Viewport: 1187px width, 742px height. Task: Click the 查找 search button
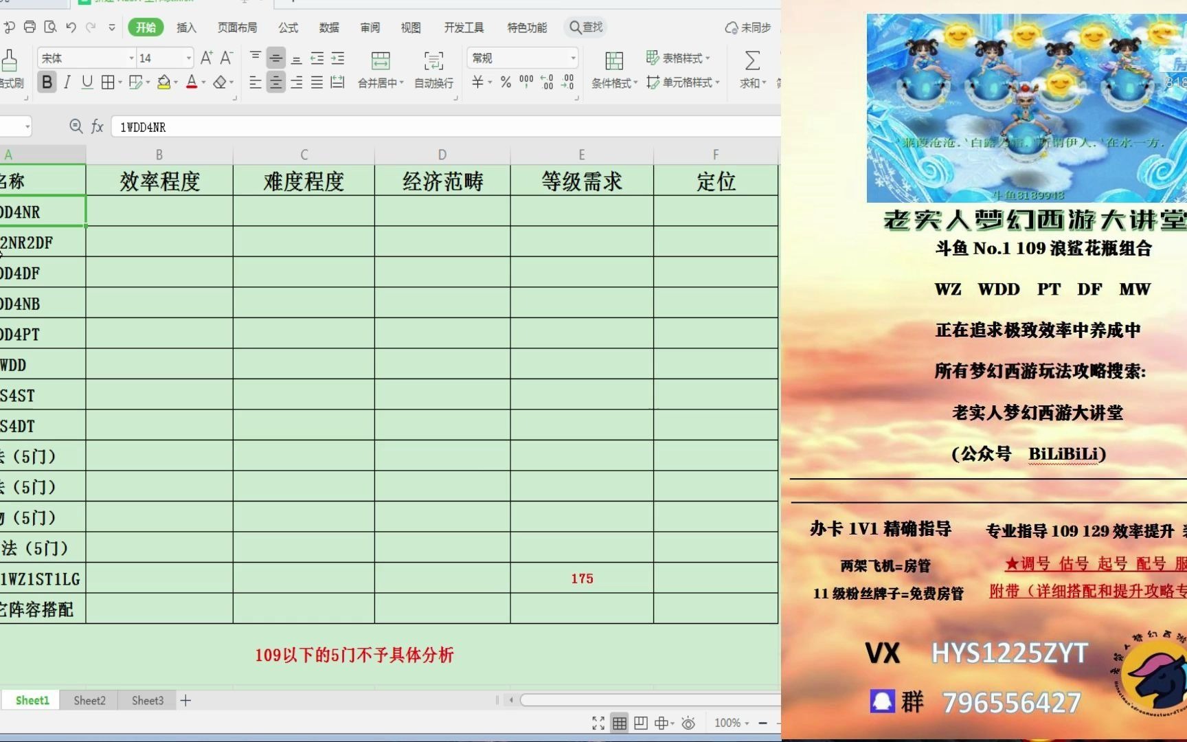[x=586, y=27]
